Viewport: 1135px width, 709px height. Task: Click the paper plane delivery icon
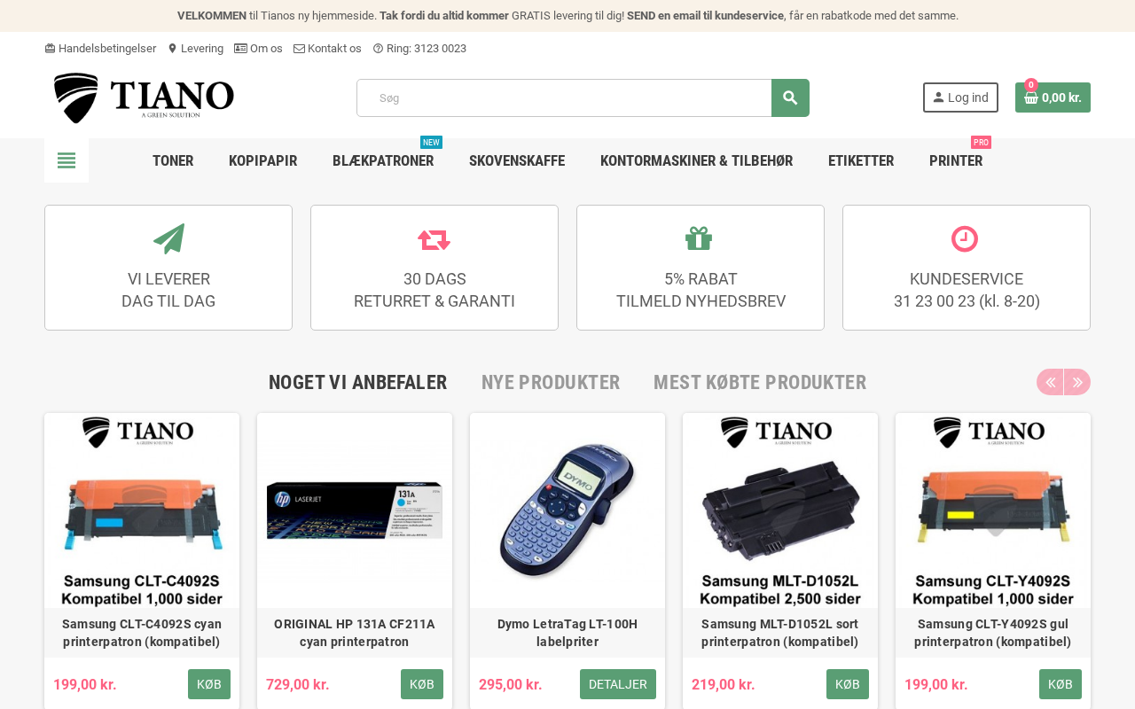168,238
